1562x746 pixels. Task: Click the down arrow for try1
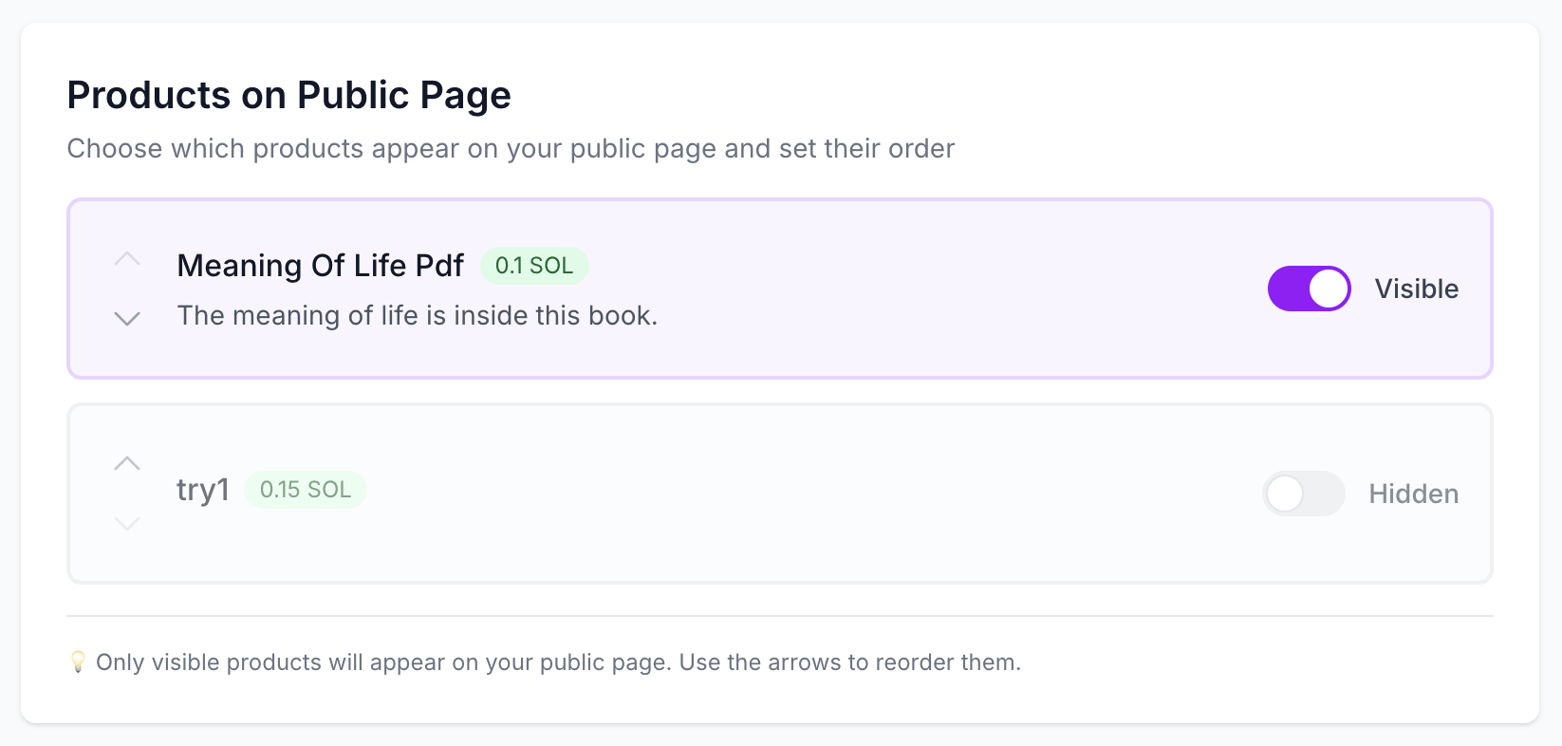point(127,523)
